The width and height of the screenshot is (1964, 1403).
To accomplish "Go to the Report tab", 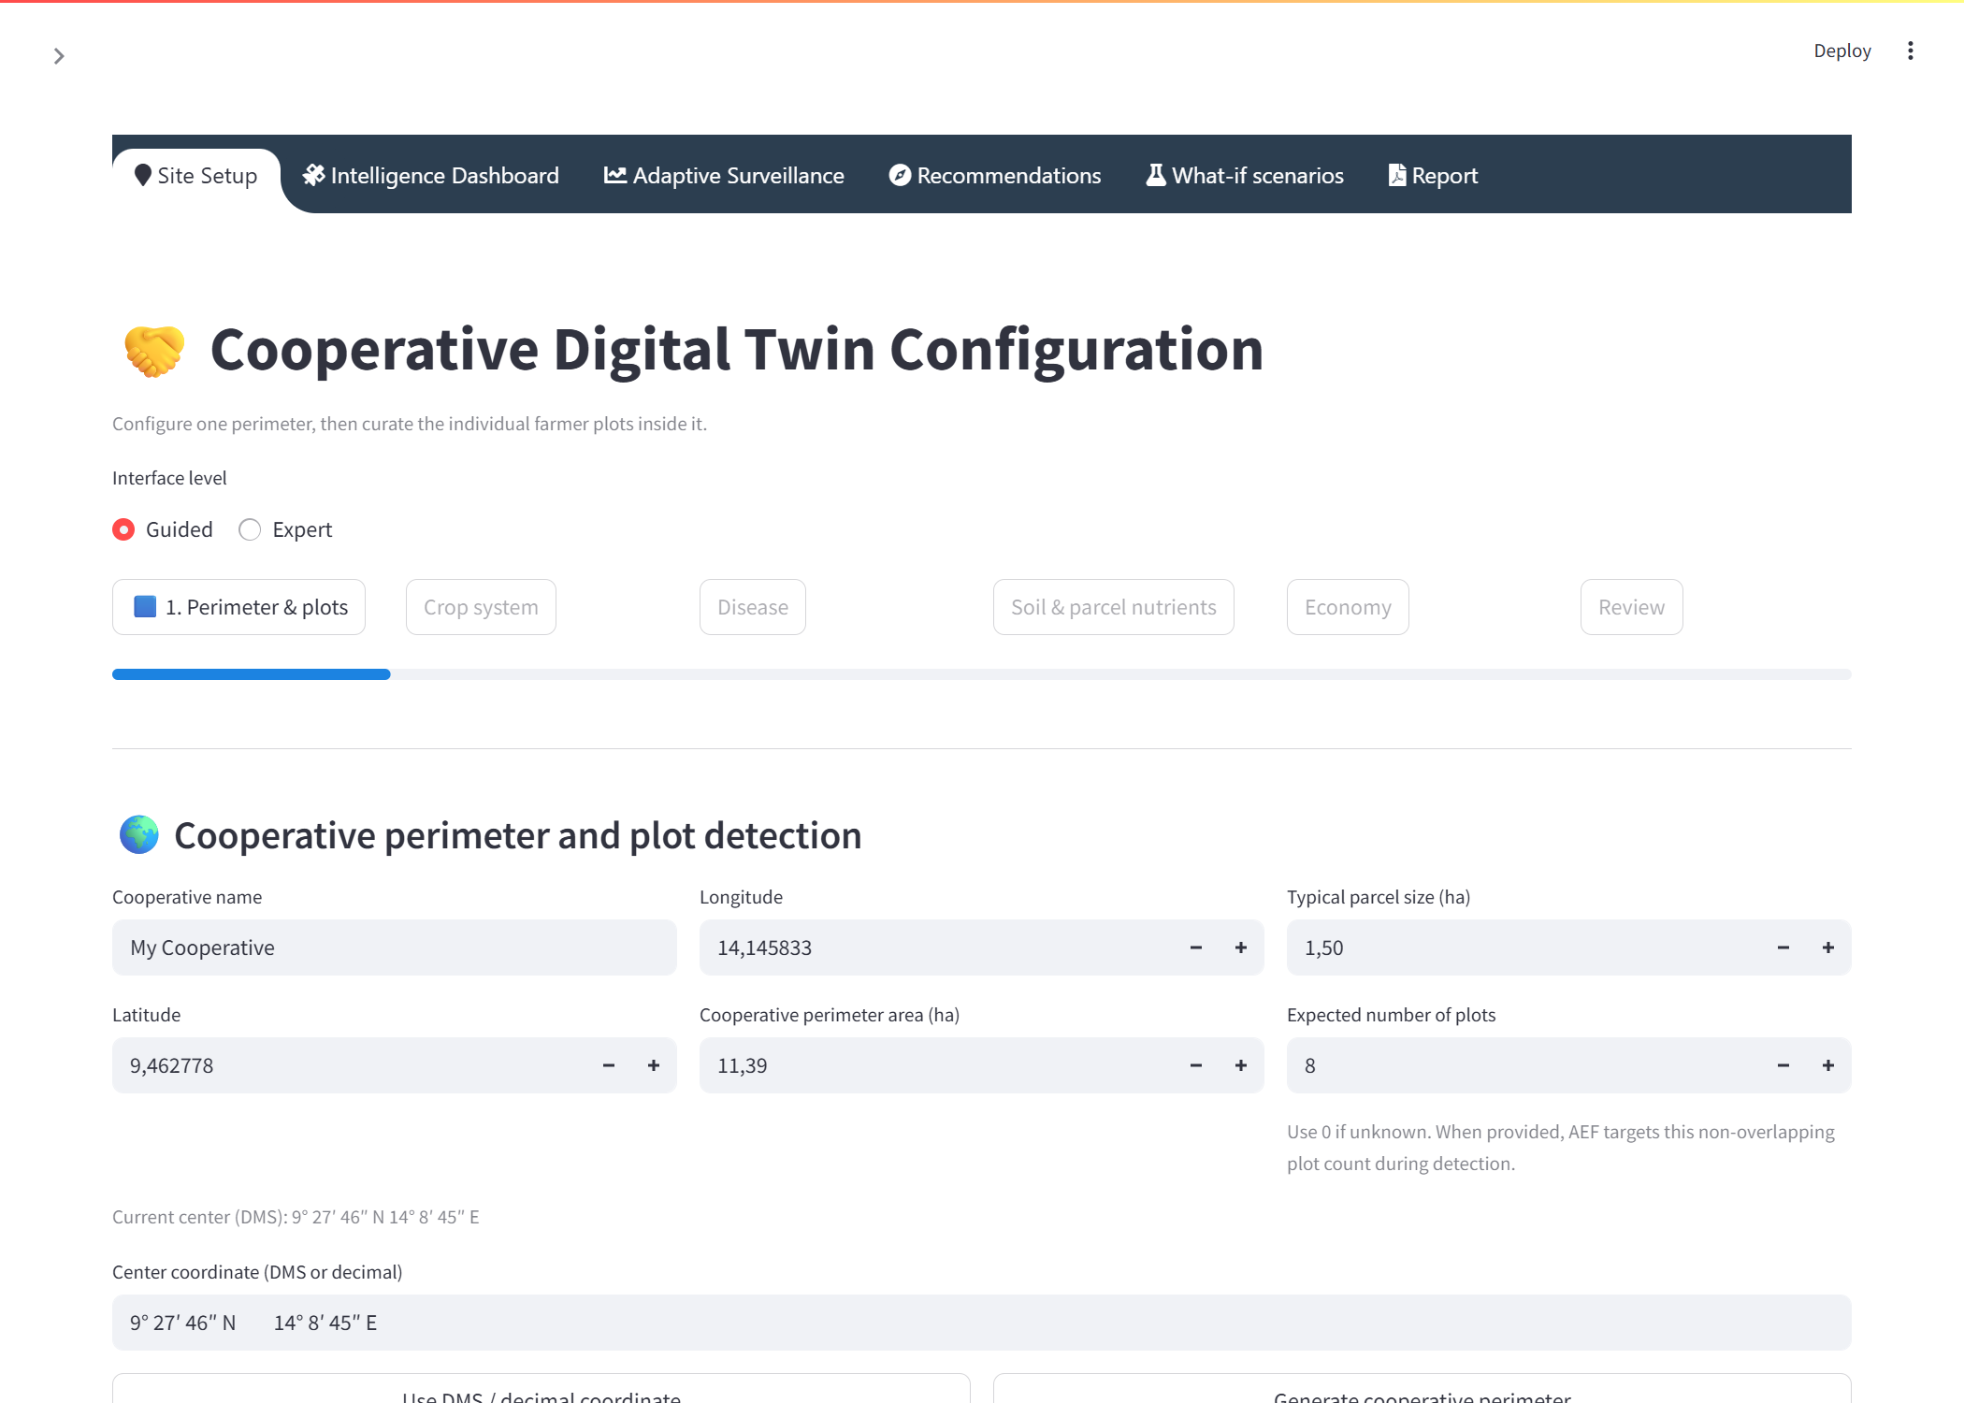I will point(1433,176).
